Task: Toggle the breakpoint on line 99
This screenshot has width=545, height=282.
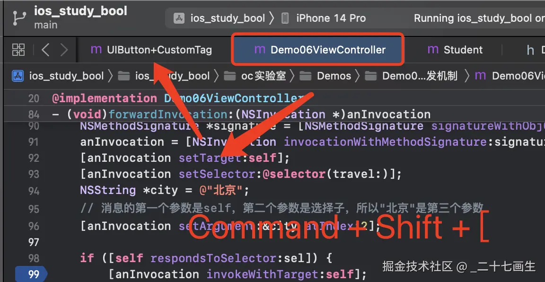Action: [31, 274]
